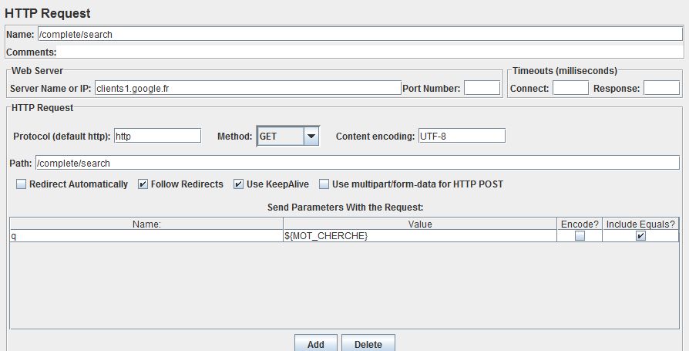Click the Add parameter button
Image resolution: width=689 pixels, height=351 pixels.
click(315, 343)
